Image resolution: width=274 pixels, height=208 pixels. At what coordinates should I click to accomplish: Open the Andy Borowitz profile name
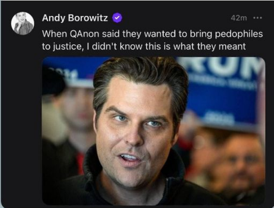coord(75,18)
